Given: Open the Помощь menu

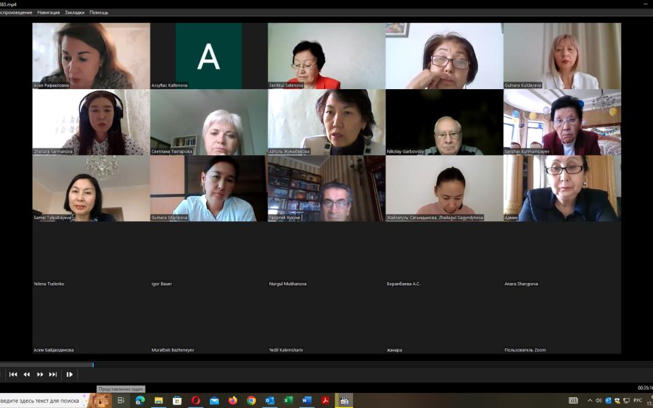Looking at the screenshot, I should pos(99,12).
